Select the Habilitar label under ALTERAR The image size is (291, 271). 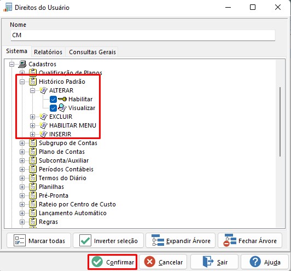coord(80,99)
